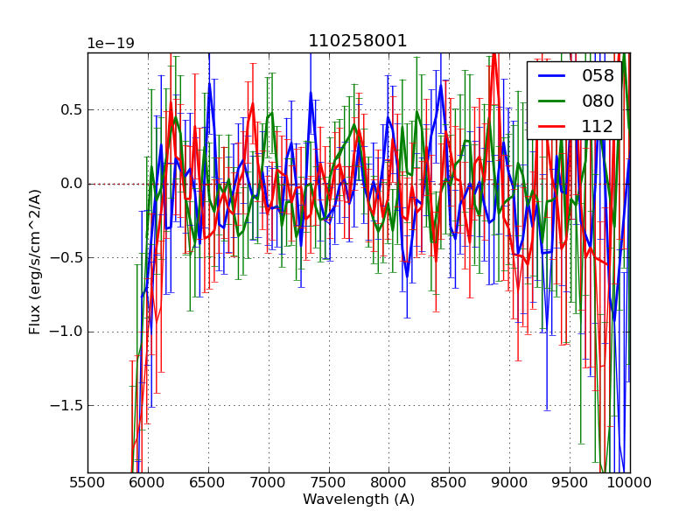The width and height of the screenshot is (700, 525).
Task: Click the 0.5 y-axis tick label
Action: coord(70,110)
